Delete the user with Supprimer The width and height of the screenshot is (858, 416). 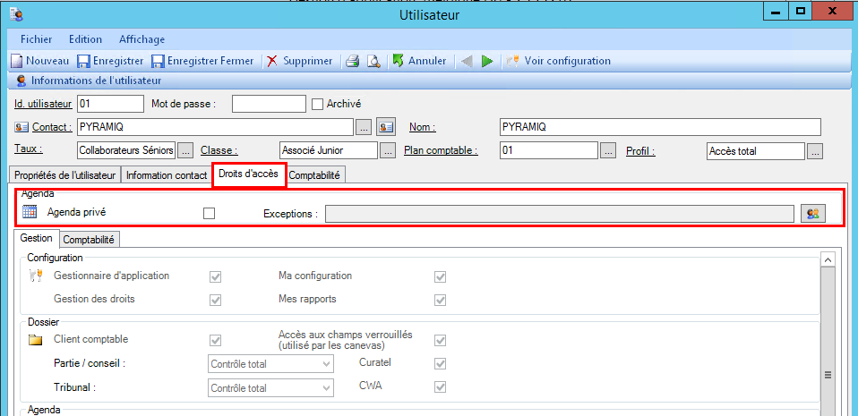click(272, 61)
